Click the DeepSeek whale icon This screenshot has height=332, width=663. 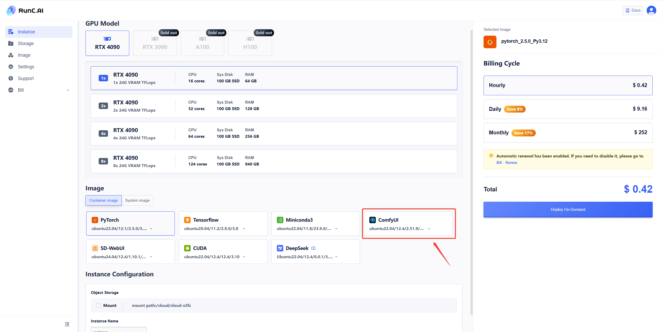tap(280, 248)
